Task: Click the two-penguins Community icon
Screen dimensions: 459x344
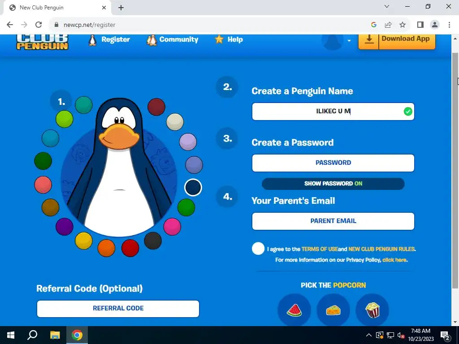Action: [152, 40]
